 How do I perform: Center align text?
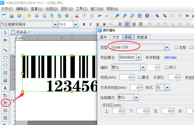pyautogui.click(x=127, y=24)
